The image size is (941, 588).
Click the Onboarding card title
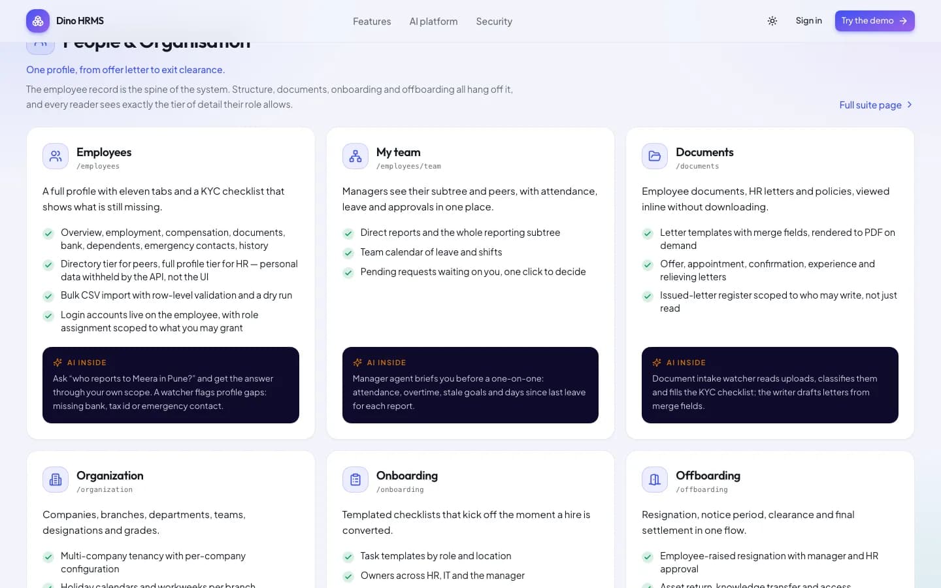(407, 476)
